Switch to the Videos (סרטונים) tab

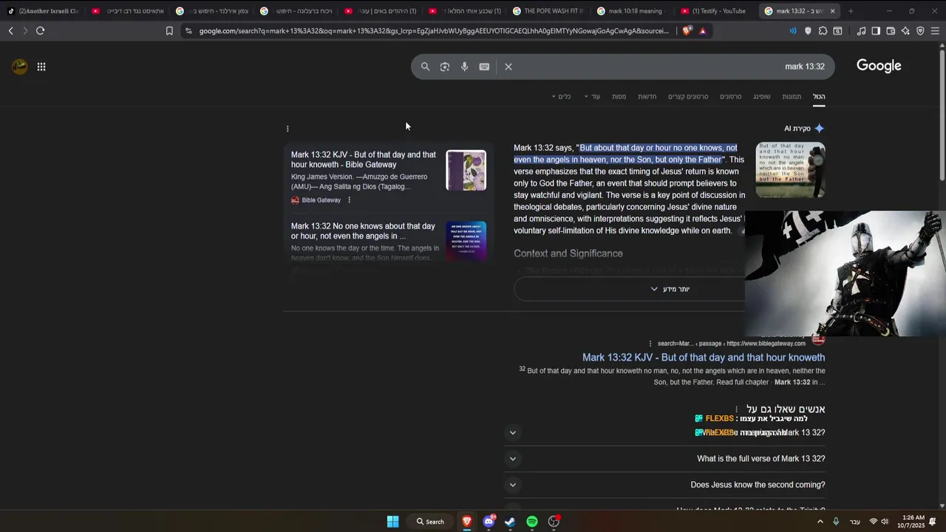(731, 97)
